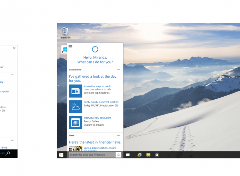Click the Cortana circle icon
240x176 pixels.
(x=95, y=49)
